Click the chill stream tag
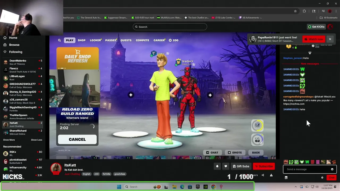 point(96,174)
